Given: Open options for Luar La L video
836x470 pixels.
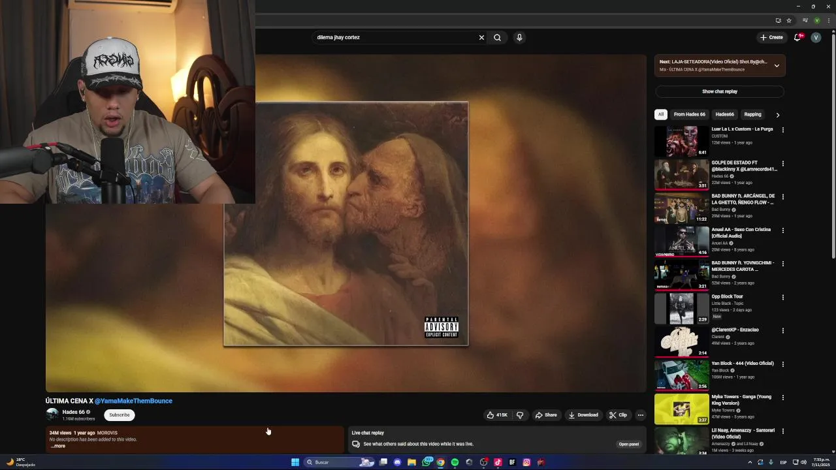Looking at the screenshot, I should point(782,130).
